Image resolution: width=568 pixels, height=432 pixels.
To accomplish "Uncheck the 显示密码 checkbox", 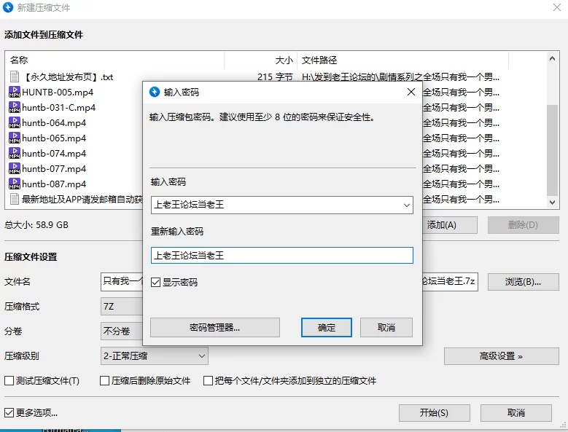I will [x=155, y=282].
